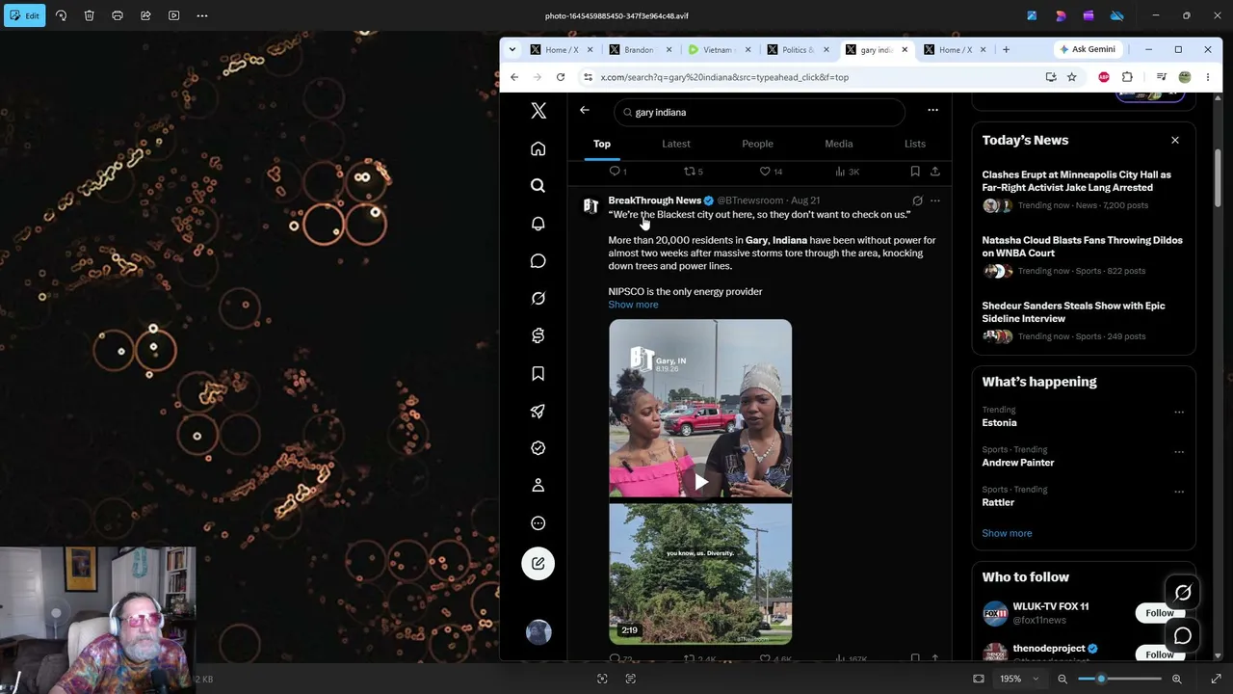Open 'Clashes Erupt at Minneapolis City Hall' story
Viewport: 1233px width, 694px height.
coord(1076,181)
